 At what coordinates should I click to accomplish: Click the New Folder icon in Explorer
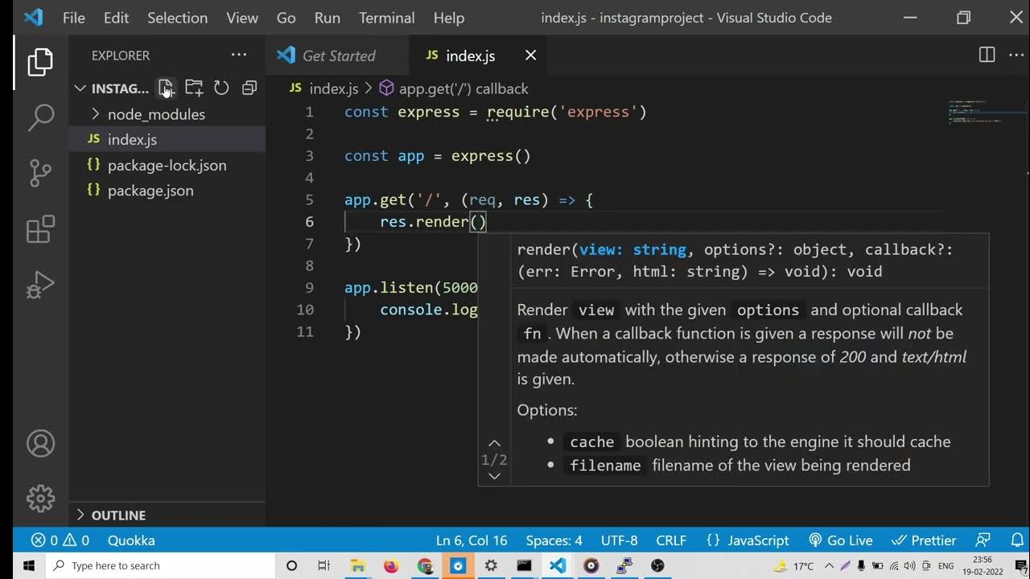click(x=194, y=88)
